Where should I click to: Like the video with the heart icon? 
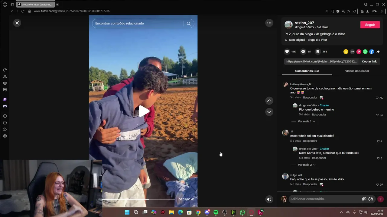point(287,52)
